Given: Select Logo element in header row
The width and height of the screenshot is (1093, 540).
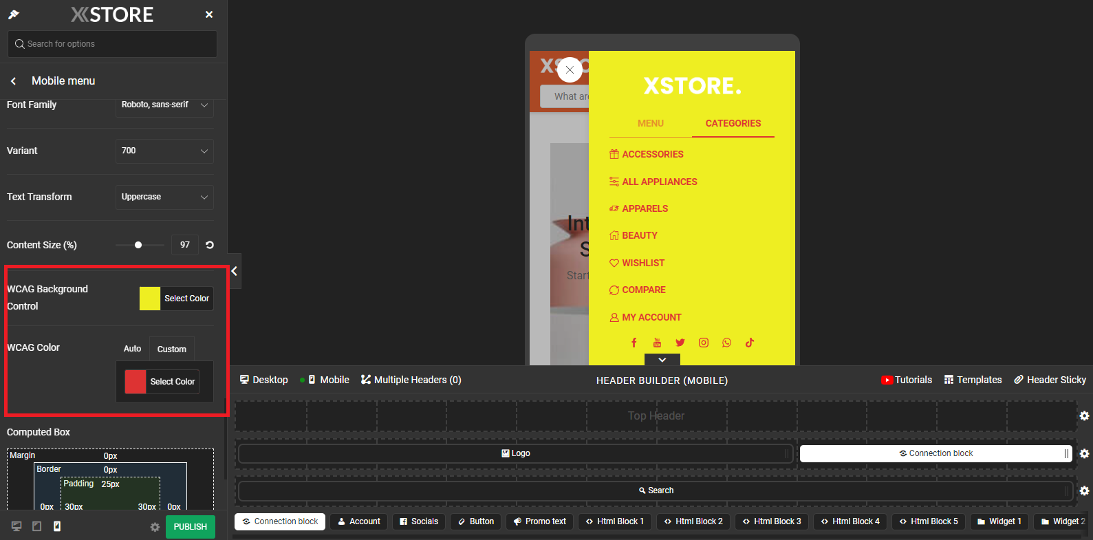Looking at the screenshot, I should [x=515, y=453].
